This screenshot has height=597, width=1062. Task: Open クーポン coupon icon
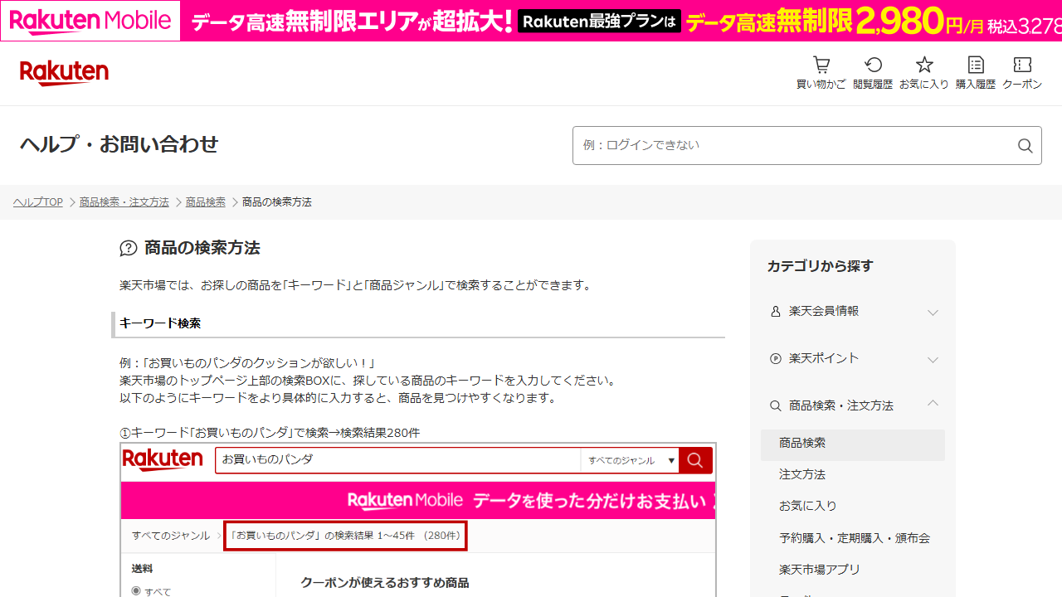1022,65
